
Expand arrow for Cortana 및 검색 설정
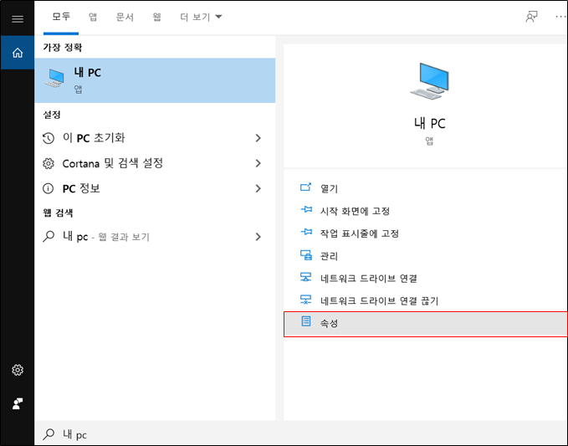[258, 163]
